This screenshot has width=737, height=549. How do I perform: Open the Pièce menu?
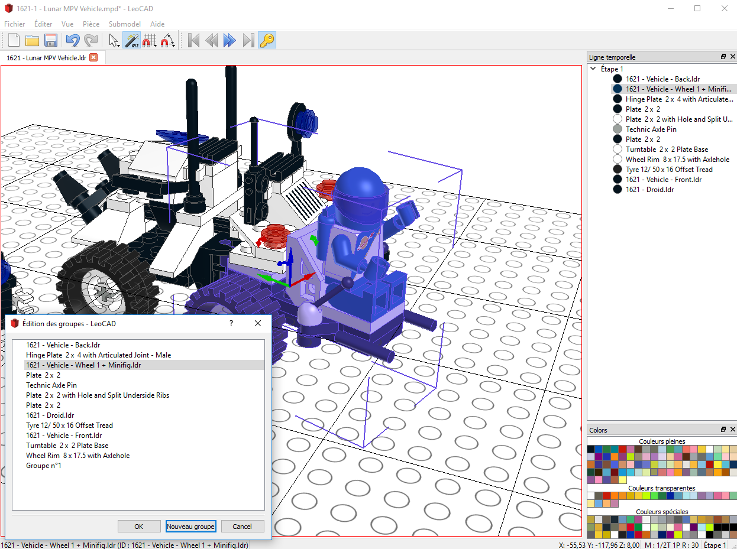[x=91, y=24]
